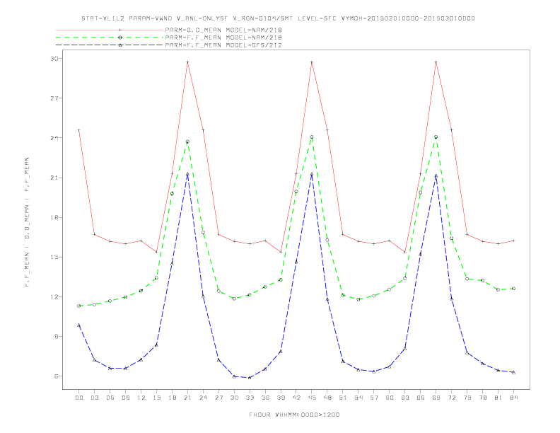This screenshot has width=560, height=433.
Task: Click the circle marker on the green legend line
Action: coord(120,37)
